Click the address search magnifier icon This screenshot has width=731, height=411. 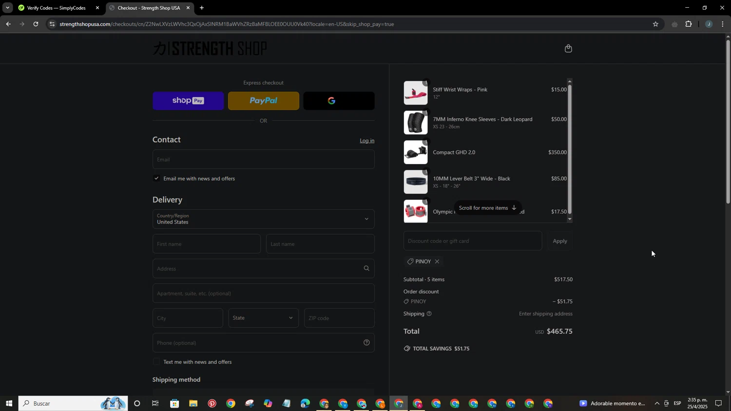[x=366, y=268]
